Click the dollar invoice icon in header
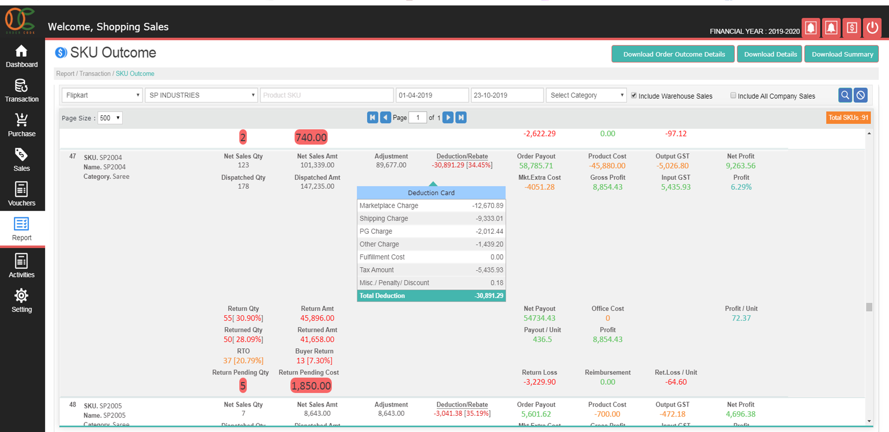This screenshot has height=432, width=889. click(851, 28)
